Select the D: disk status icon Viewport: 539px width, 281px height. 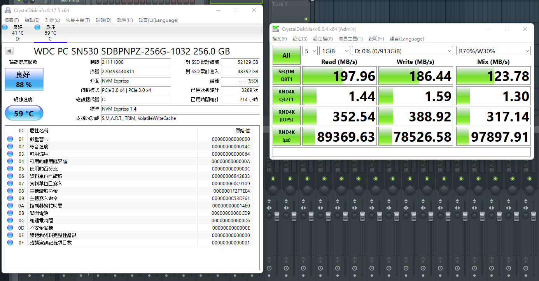(x=5, y=27)
